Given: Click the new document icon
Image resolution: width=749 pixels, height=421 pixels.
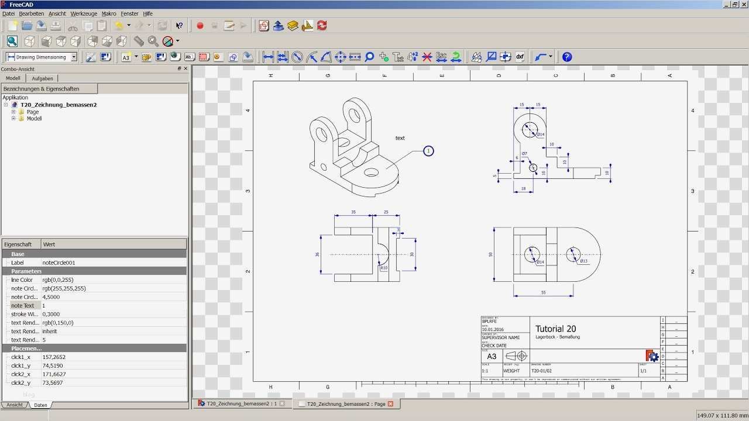Looking at the screenshot, I should click(x=12, y=26).
